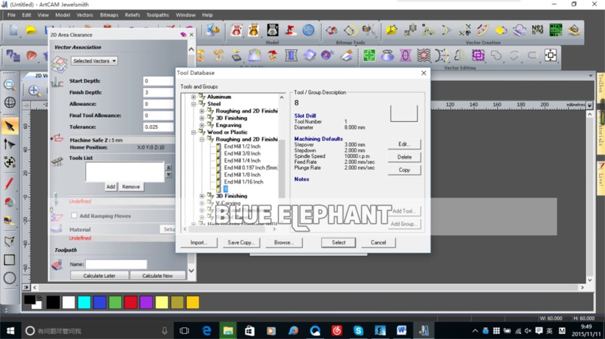The height and width of the screenshot is (339, 605).
Task: Select the rectangle shape tool in left toolbar
Action: [9, 260]
